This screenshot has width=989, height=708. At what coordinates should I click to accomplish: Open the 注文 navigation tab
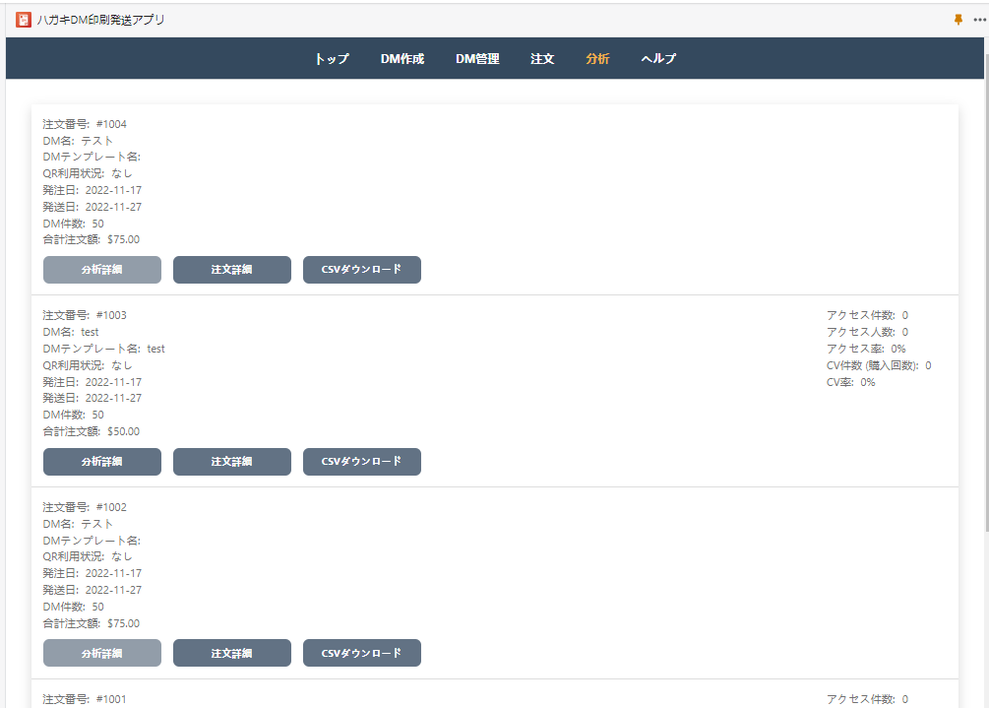point(542,59)
